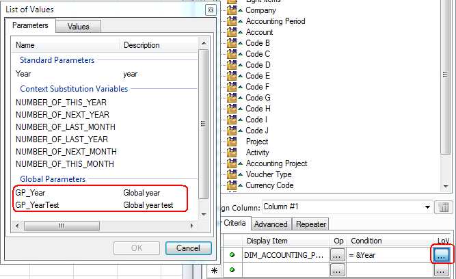Cancel the List of Values dialog

point(188,248)
